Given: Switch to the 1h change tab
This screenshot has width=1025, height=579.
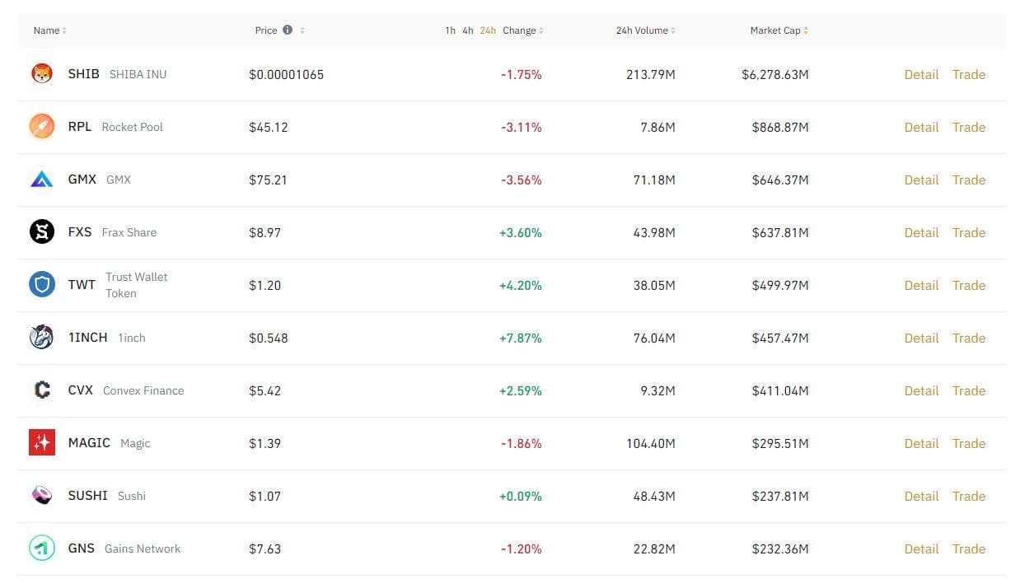Looking at the screenshot, I should tap(450, 30).
